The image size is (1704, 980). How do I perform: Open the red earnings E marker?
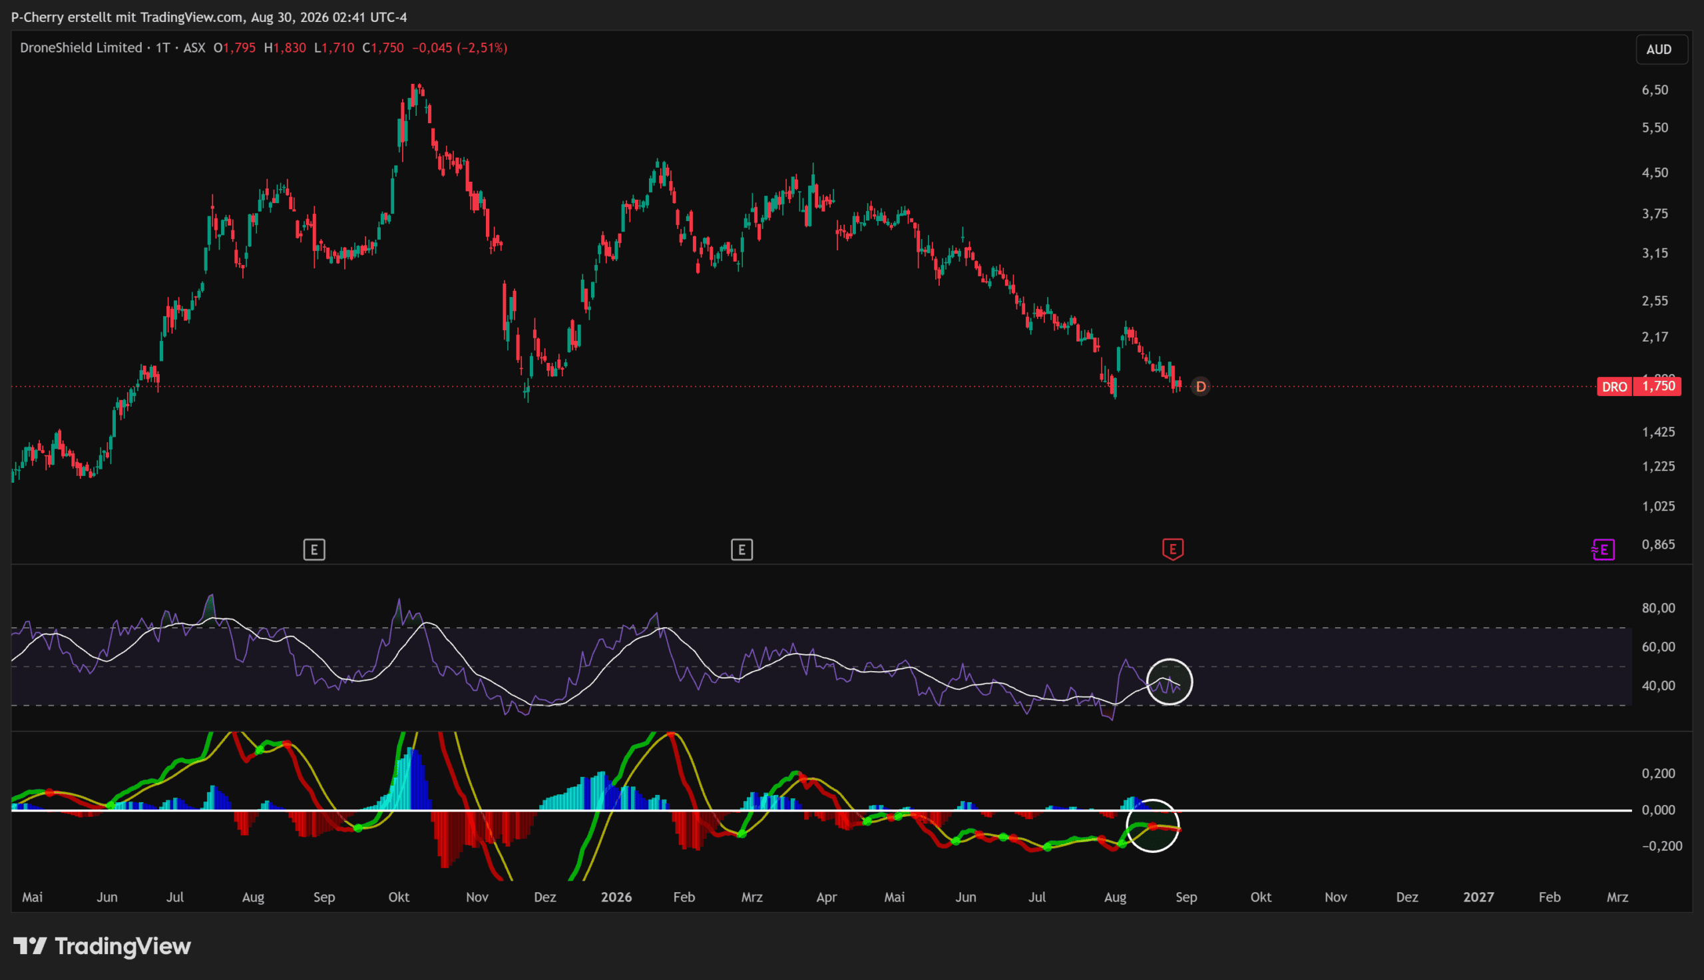click(1173, 550)
